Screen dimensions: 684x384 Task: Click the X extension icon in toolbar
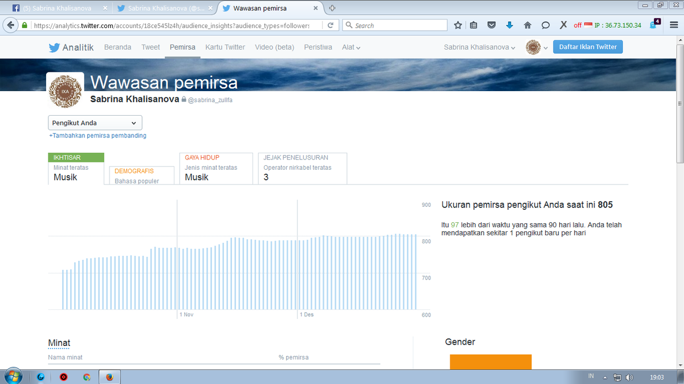coord(563,25)
